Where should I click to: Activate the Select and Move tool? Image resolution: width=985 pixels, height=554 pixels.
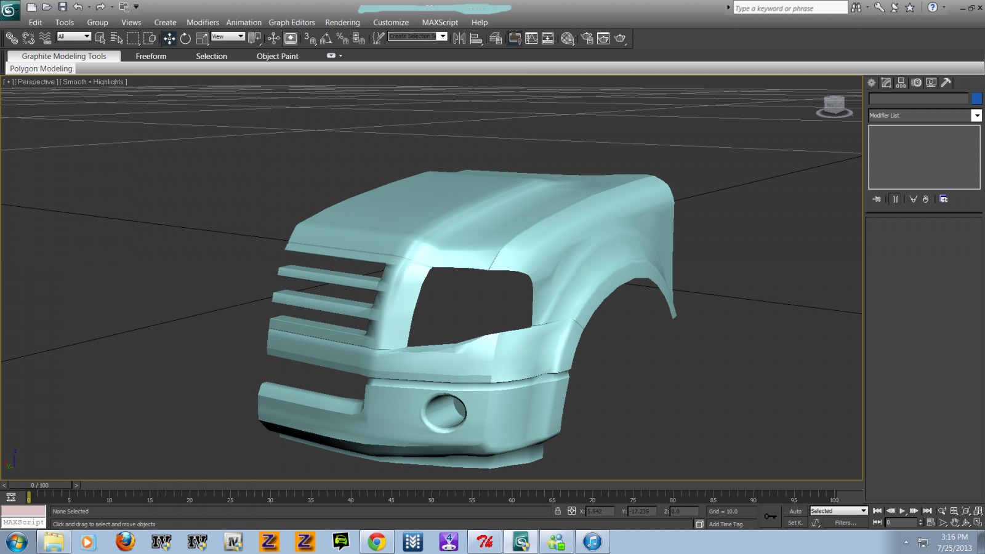point(169,39)
